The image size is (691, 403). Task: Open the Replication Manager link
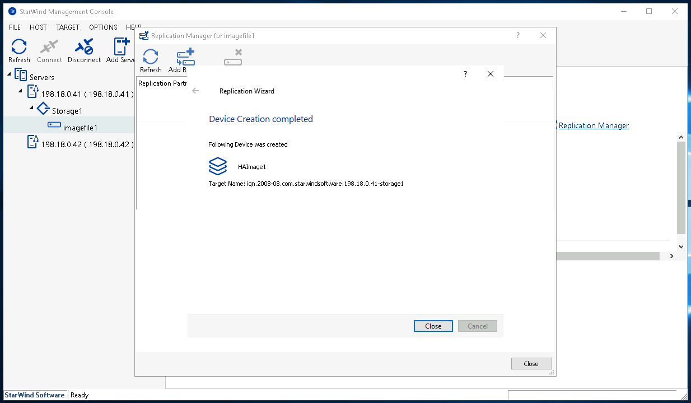point(594,125)
